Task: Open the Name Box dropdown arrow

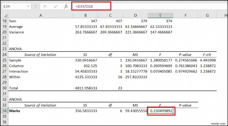Action: click(x=28, y=6)
